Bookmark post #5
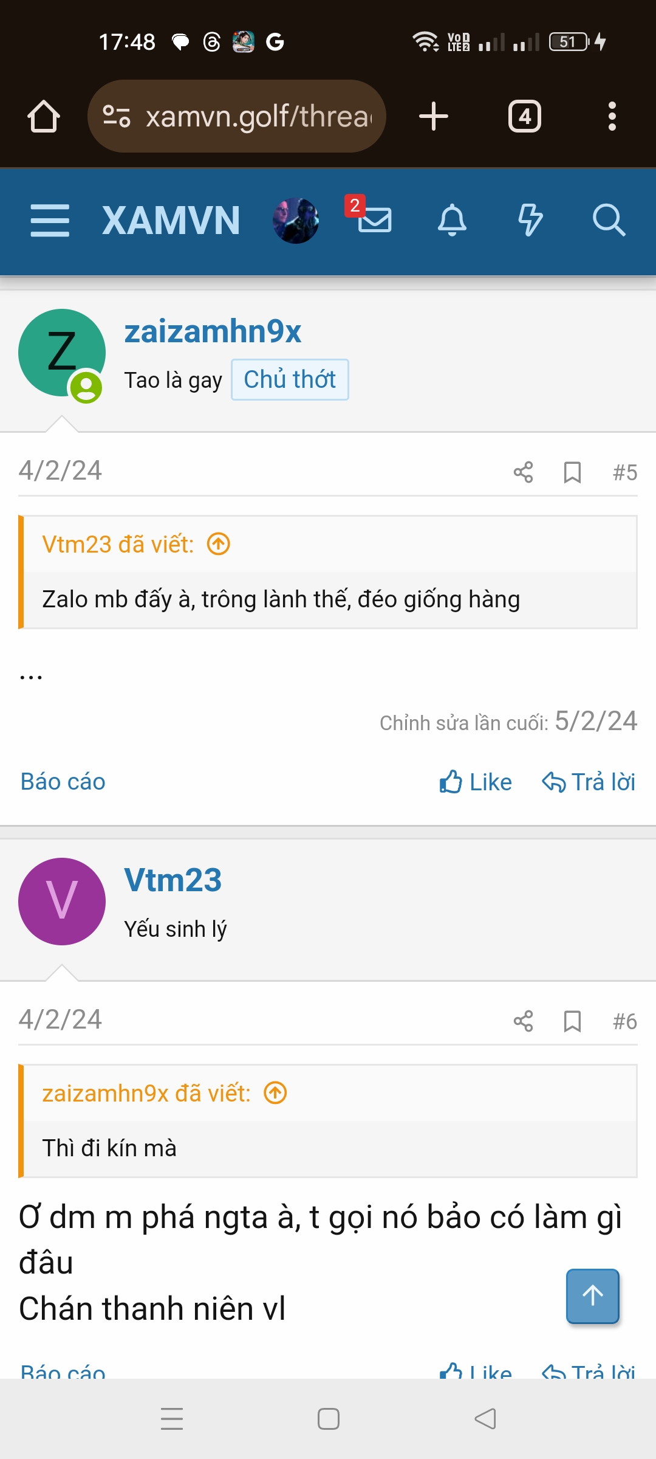The width and height of the screenshot is (656, 1459). pyautogui.click(x=572, y=472)
